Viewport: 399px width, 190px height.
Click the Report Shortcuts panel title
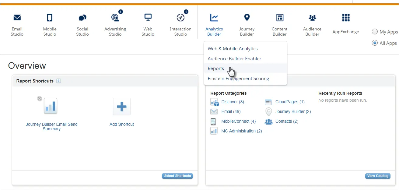(x=35, y=81)
